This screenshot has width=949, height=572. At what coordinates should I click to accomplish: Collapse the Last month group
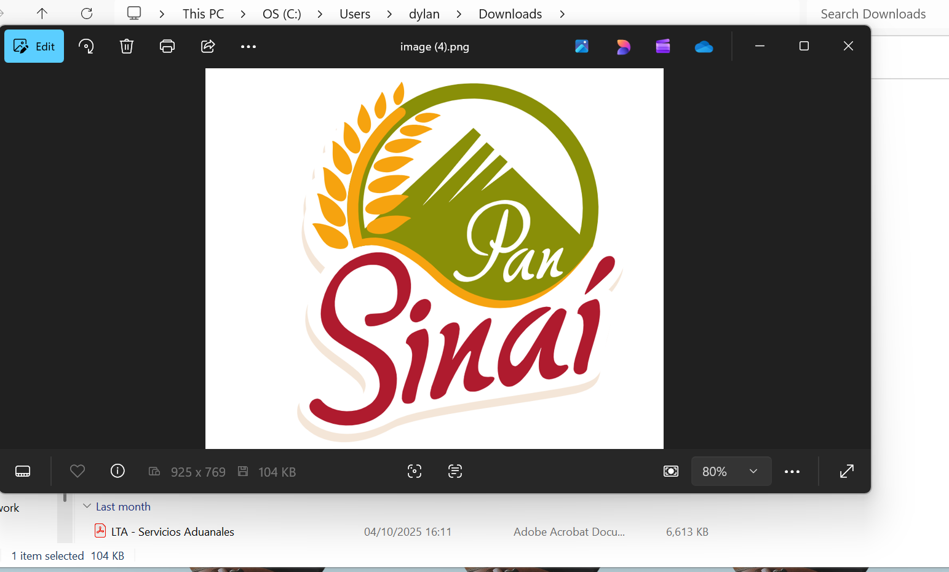[x=87, y=506]
